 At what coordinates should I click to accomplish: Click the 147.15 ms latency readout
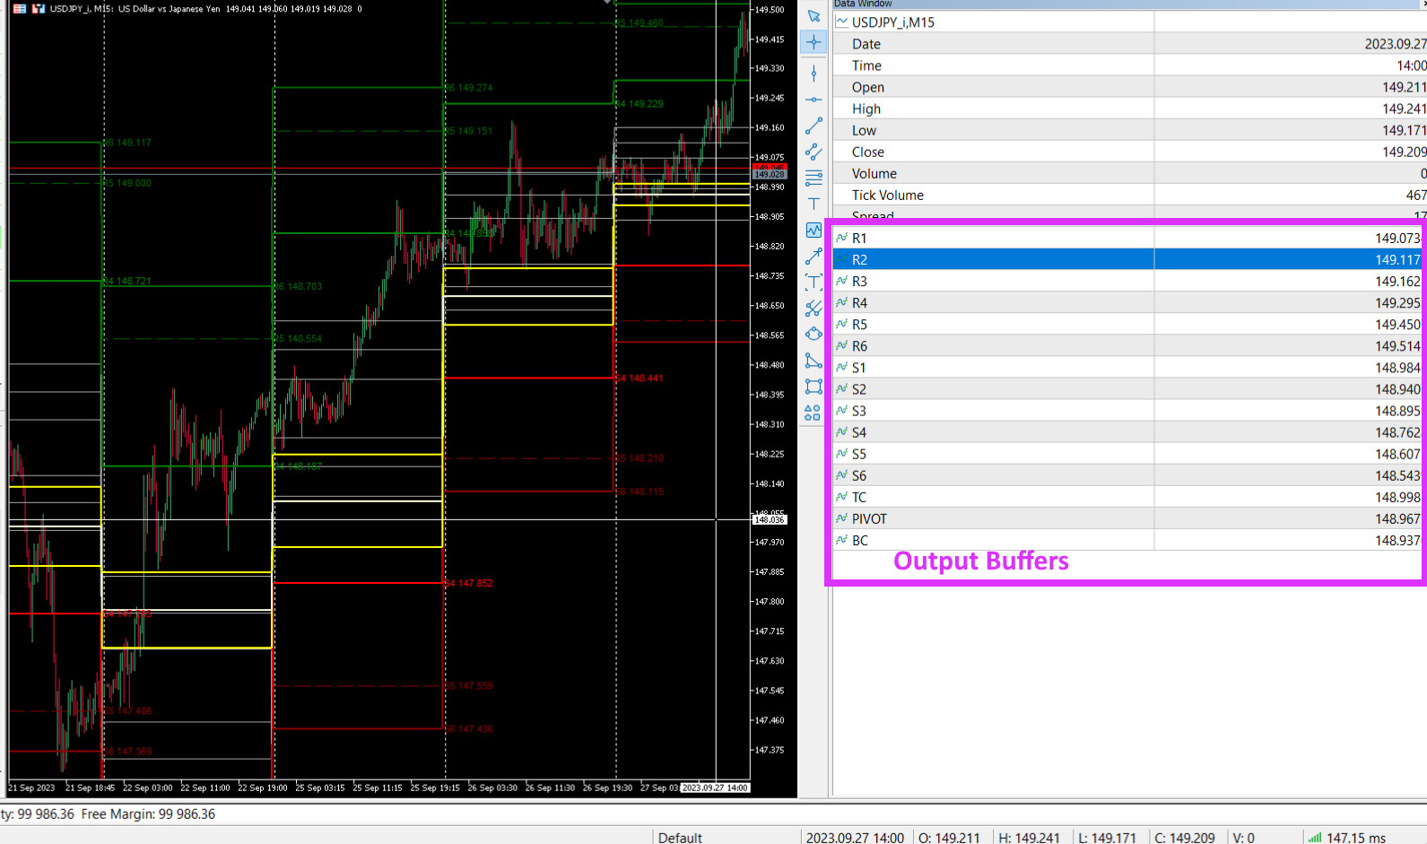1356,838
